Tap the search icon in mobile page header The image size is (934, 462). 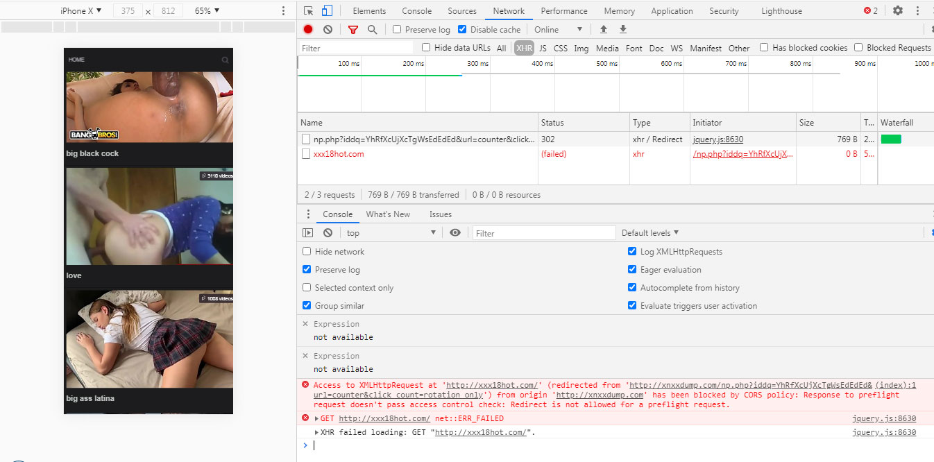point(225,60)
